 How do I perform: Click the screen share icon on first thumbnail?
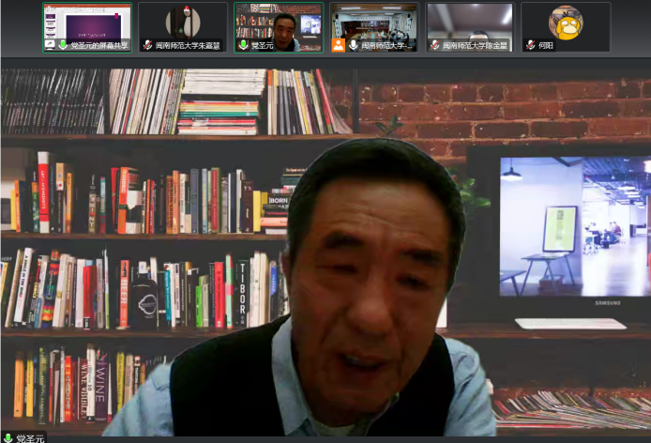(x=50, y=45)
